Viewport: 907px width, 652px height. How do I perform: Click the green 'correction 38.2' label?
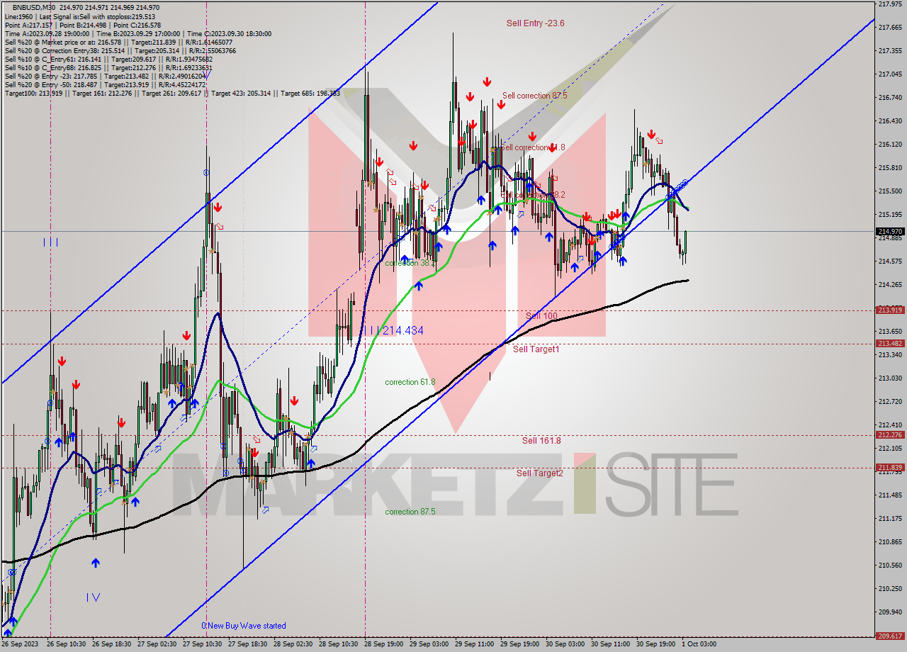tap(410, 263)
